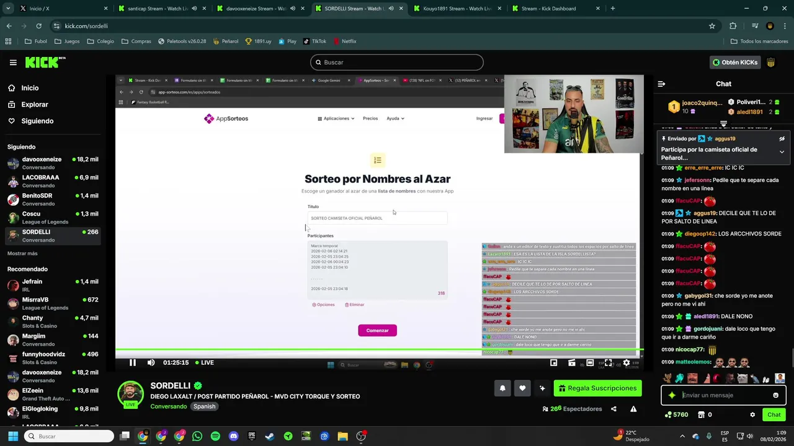
Task: Pause the live stream playback
Action: tap(132, 362)
